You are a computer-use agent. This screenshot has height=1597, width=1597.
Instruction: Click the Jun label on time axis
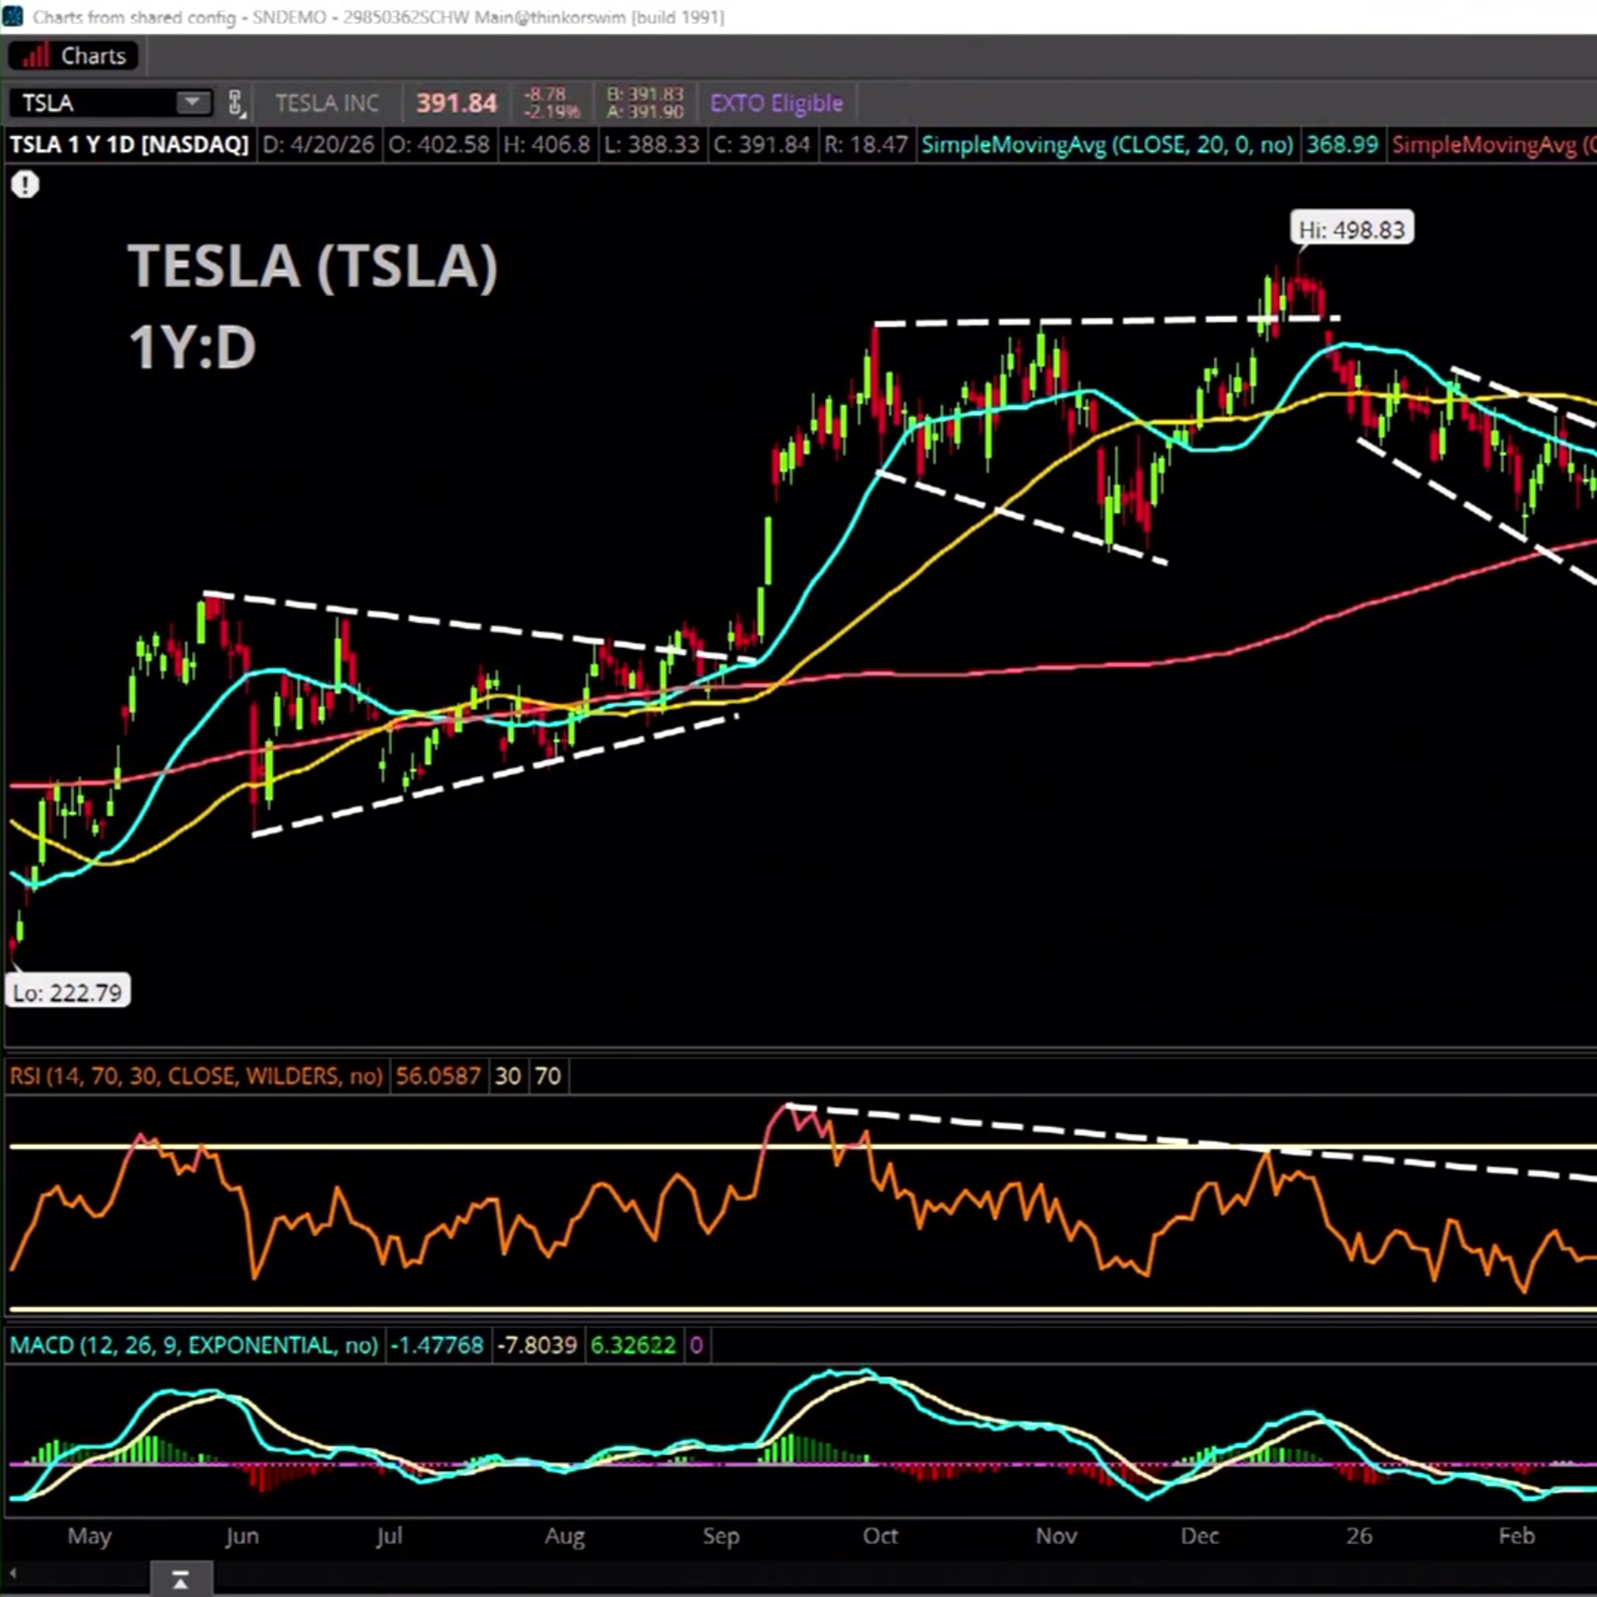(x=241, y=1536)
